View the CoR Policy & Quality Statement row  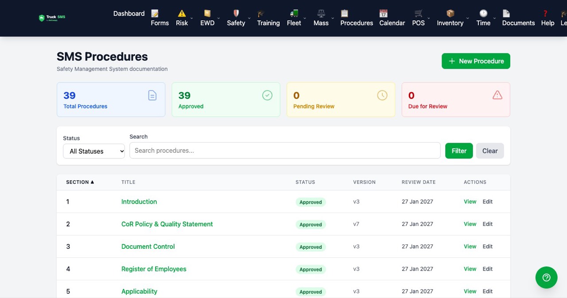(470, 224)
